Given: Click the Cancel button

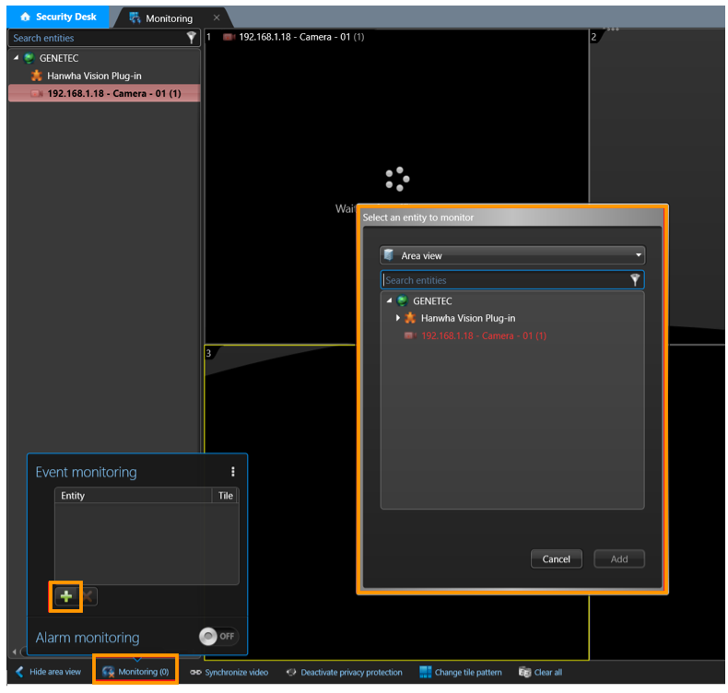Looking at the screenshot, I should (557, 558).
